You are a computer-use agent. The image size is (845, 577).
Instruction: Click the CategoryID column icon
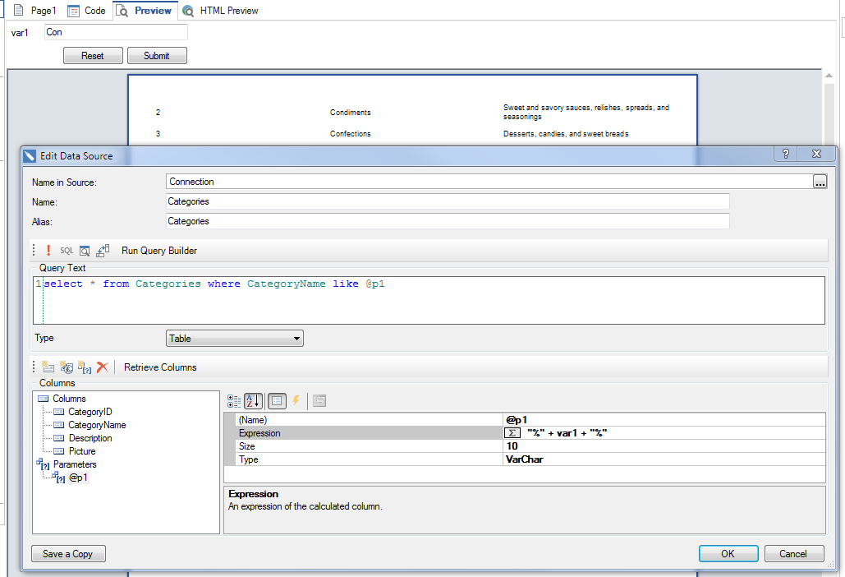[x=59, y=412]
